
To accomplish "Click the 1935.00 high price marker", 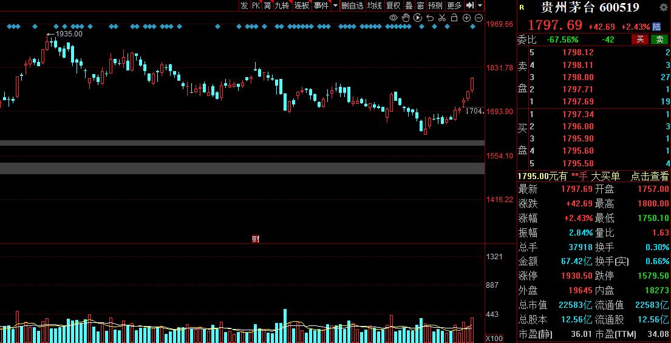I will (69, 34).
